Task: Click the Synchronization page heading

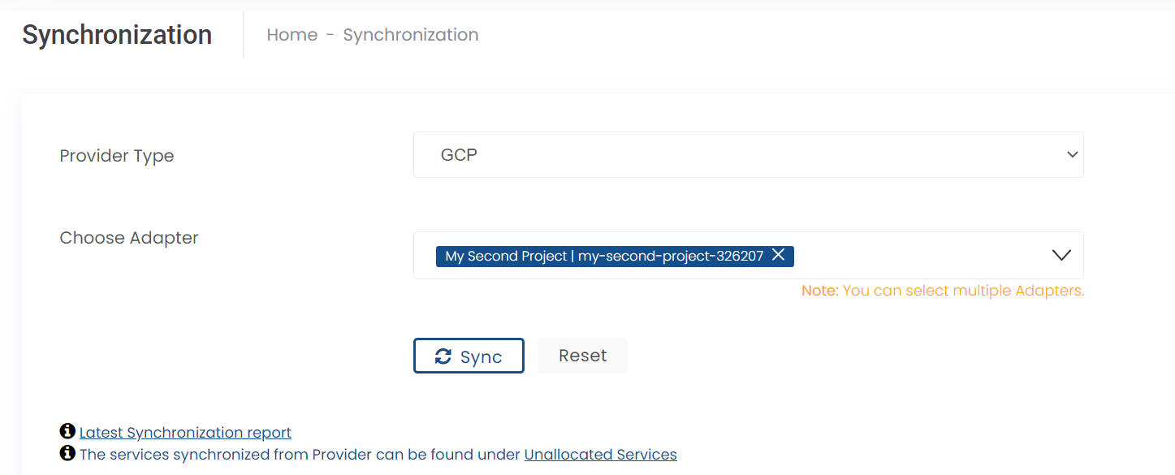Action: pyautogui.click(x=117, y=35)
